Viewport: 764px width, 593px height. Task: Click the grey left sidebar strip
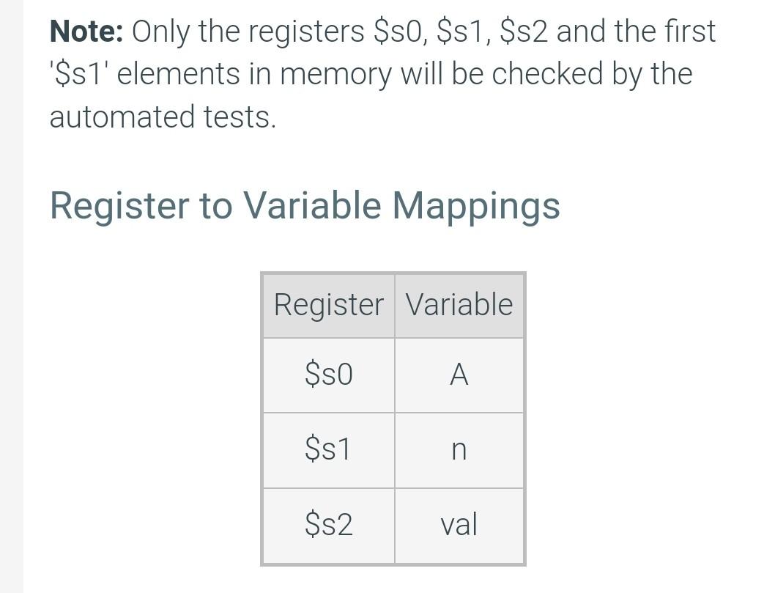11,296
